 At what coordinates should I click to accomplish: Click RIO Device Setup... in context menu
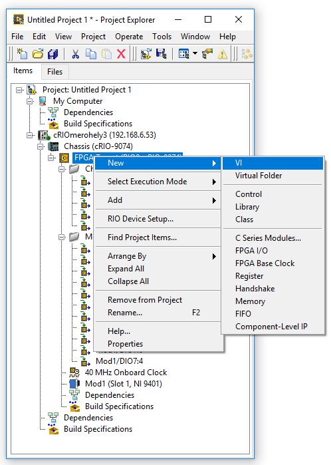tap(158, 219)
